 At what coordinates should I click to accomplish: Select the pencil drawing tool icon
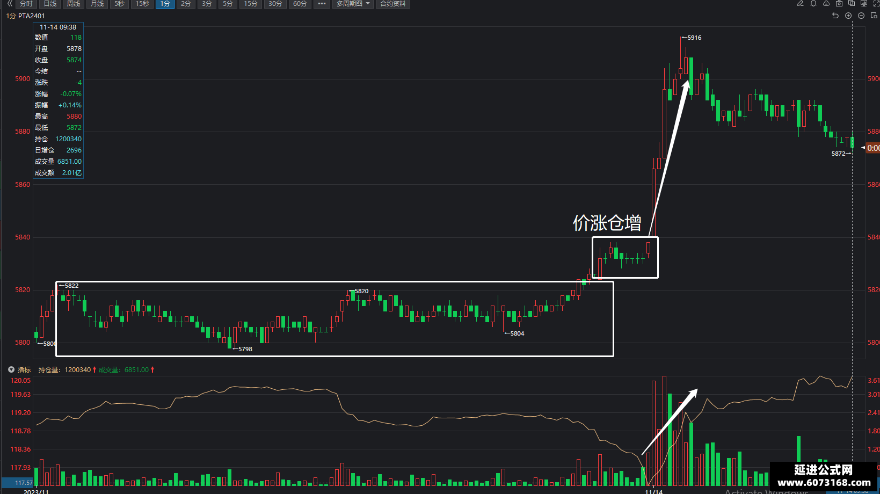(x=800, y=3)
